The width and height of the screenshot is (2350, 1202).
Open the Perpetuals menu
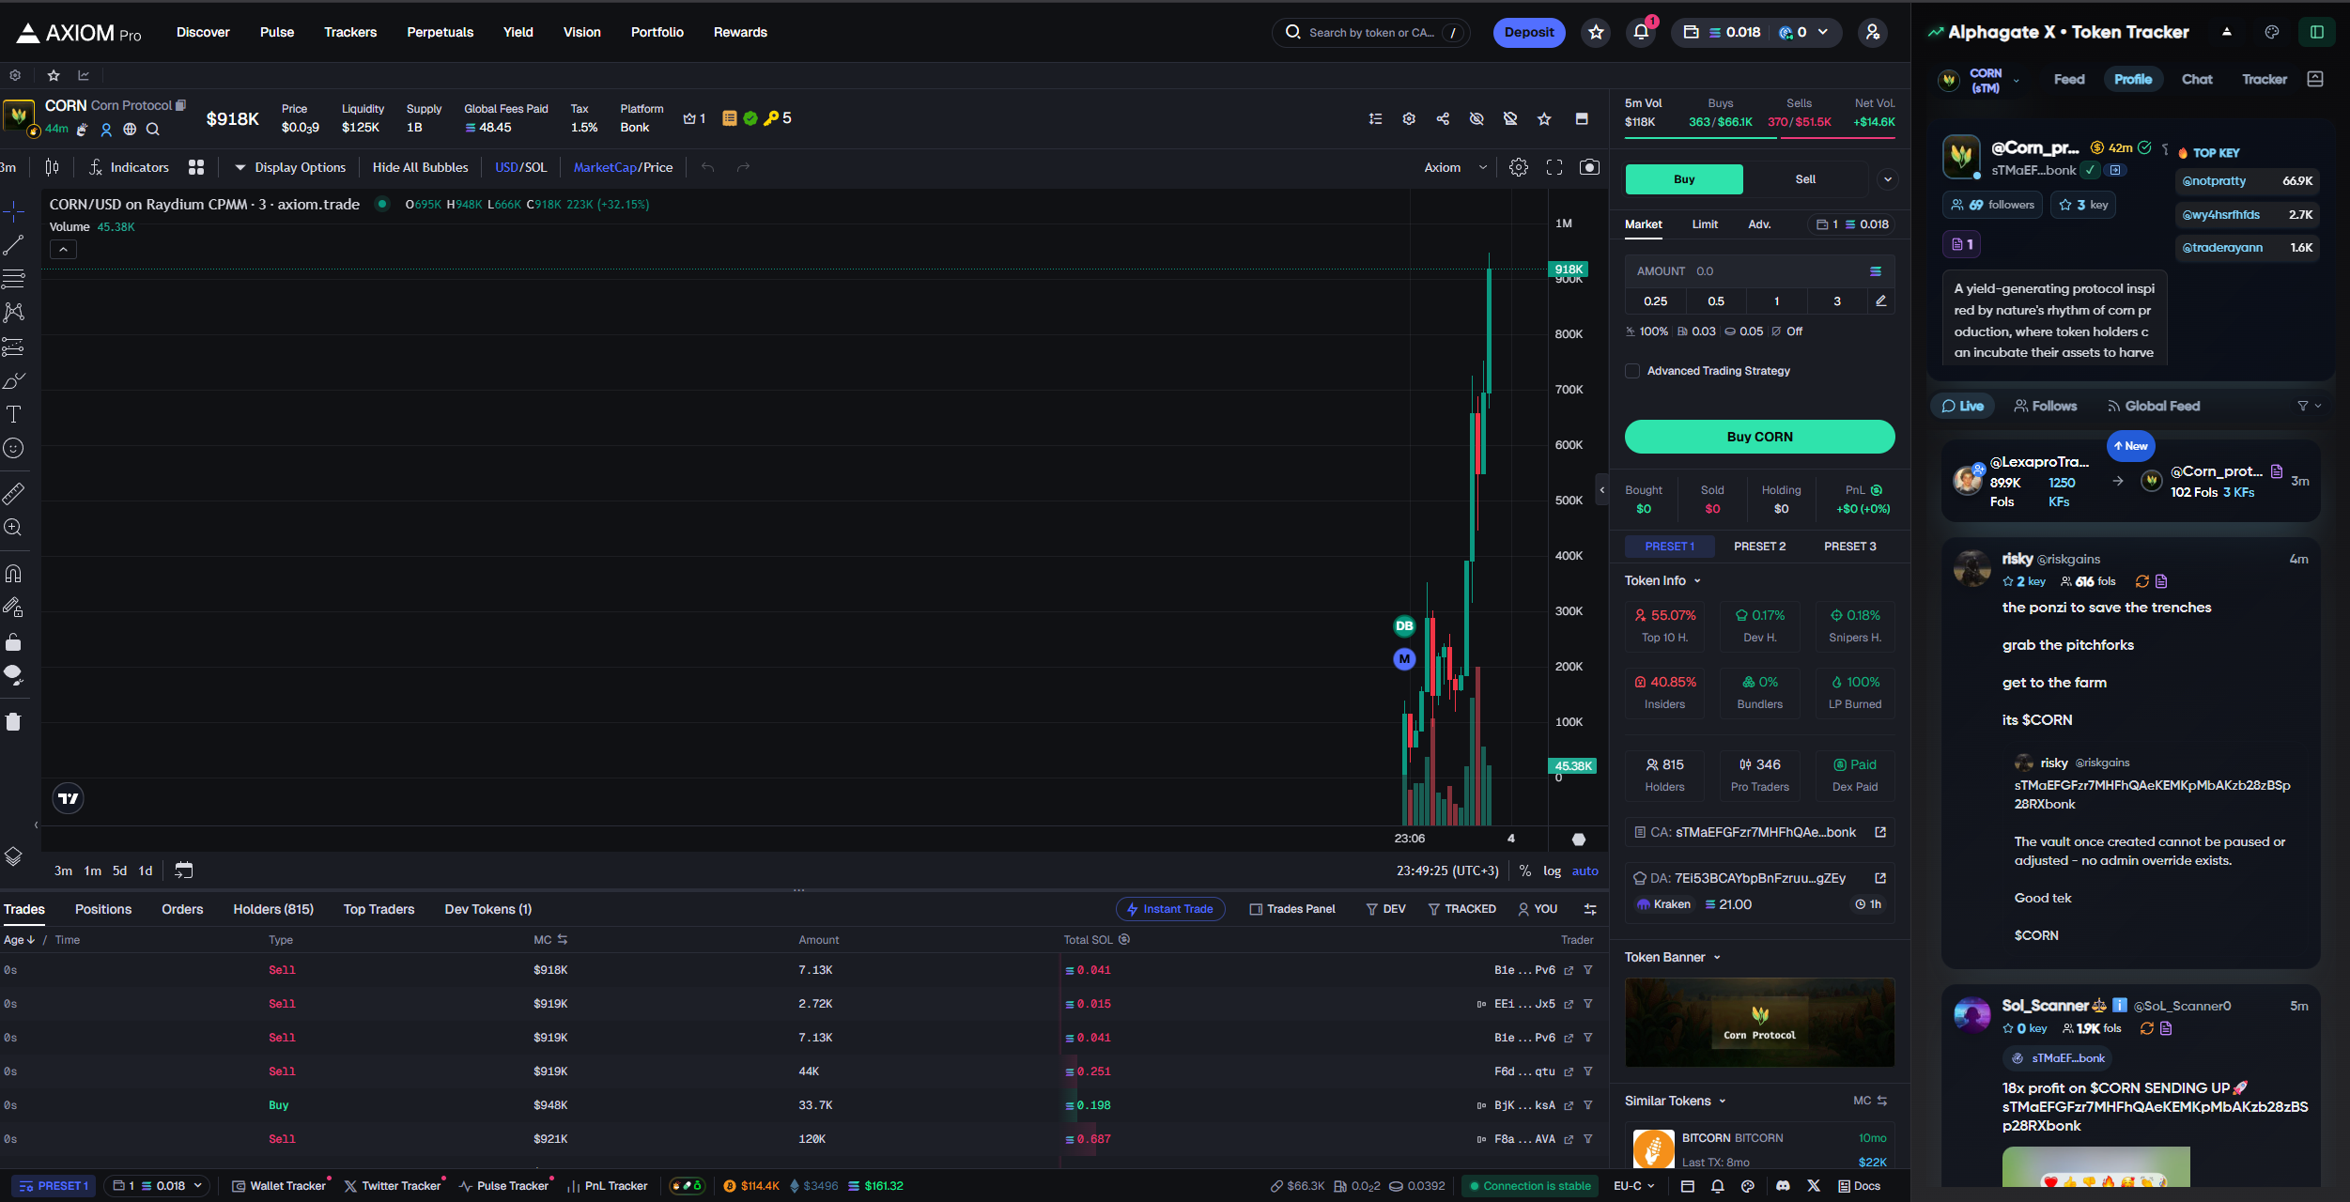coord(440,32)
